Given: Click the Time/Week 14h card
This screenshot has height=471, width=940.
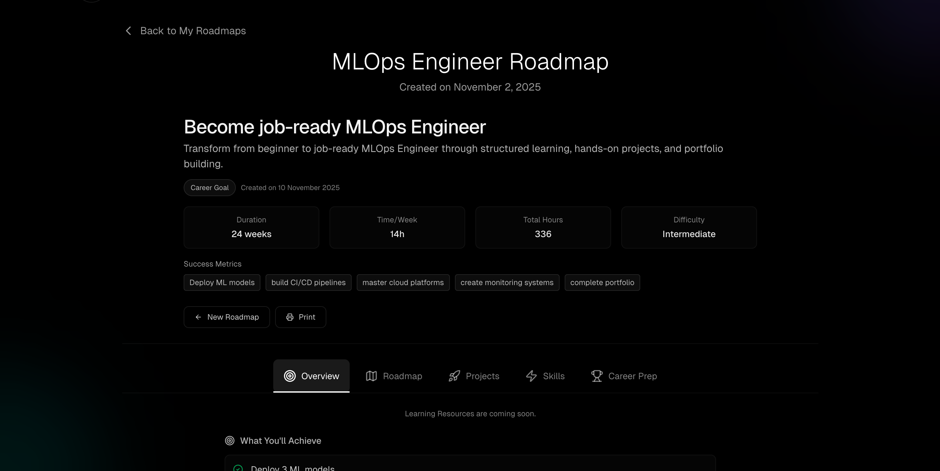Looking at the screenshot, I should [x=397, y=228].
